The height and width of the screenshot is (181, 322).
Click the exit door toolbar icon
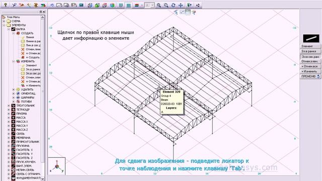click(189, 5)
